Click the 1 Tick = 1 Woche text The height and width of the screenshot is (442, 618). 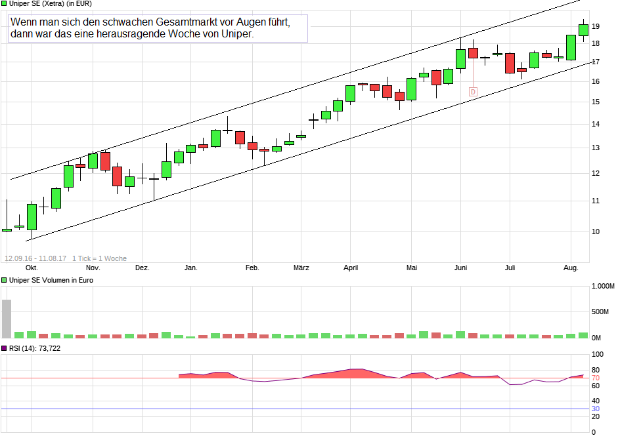99,258
